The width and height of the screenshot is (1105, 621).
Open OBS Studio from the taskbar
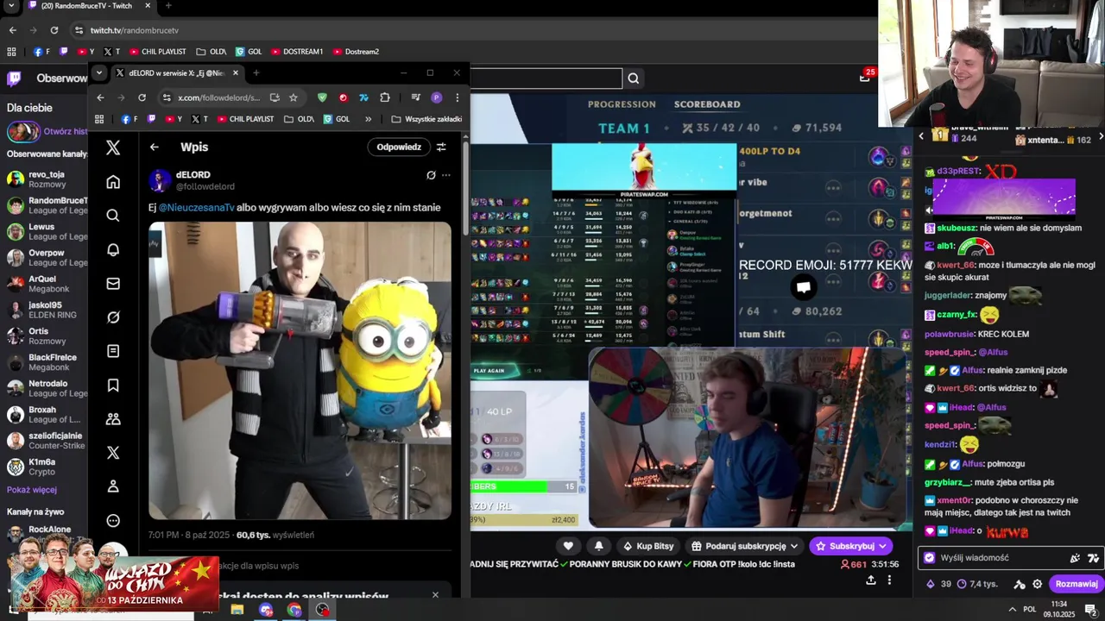(x=323, y=610)
